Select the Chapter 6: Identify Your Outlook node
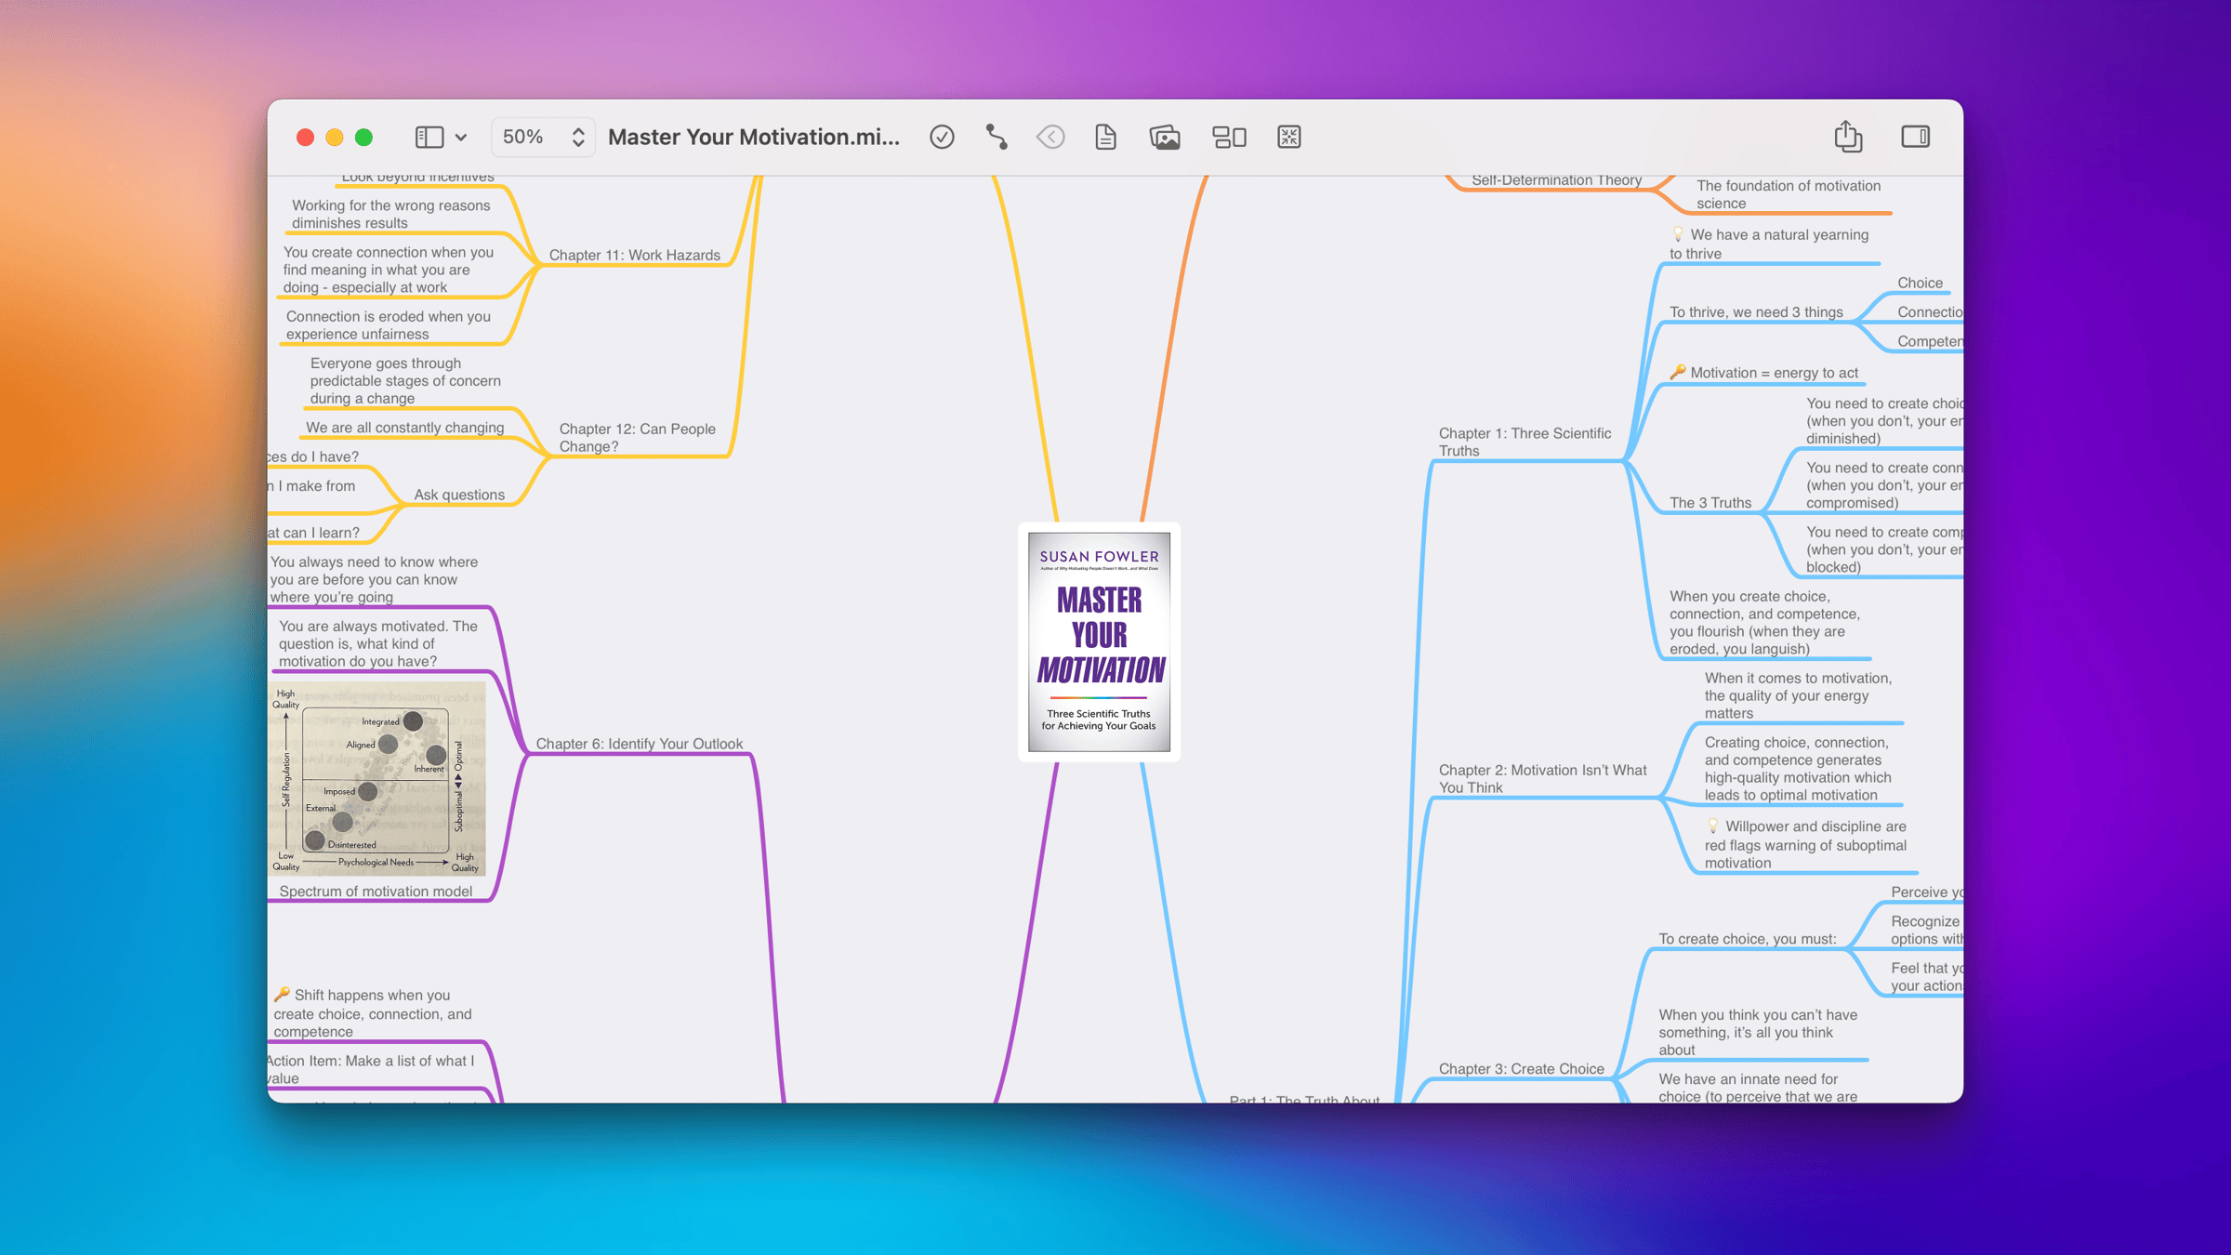 (640, 744)
